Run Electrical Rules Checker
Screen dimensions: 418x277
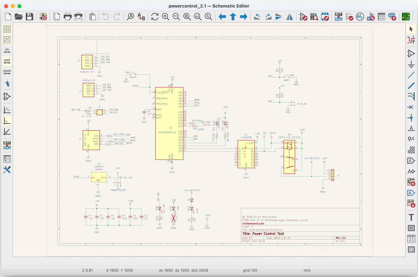pos(349,16)
